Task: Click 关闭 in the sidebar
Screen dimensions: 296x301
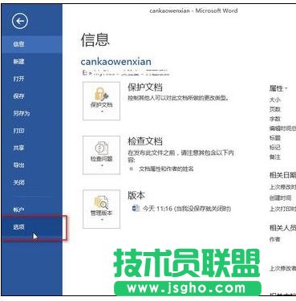Action: click(x=32, y=182)
